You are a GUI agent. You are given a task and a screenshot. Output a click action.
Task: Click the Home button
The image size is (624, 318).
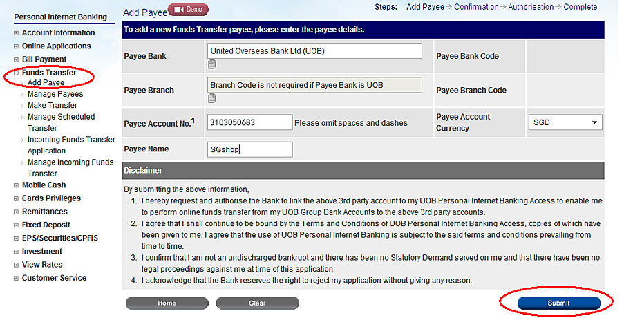[167, 303]
